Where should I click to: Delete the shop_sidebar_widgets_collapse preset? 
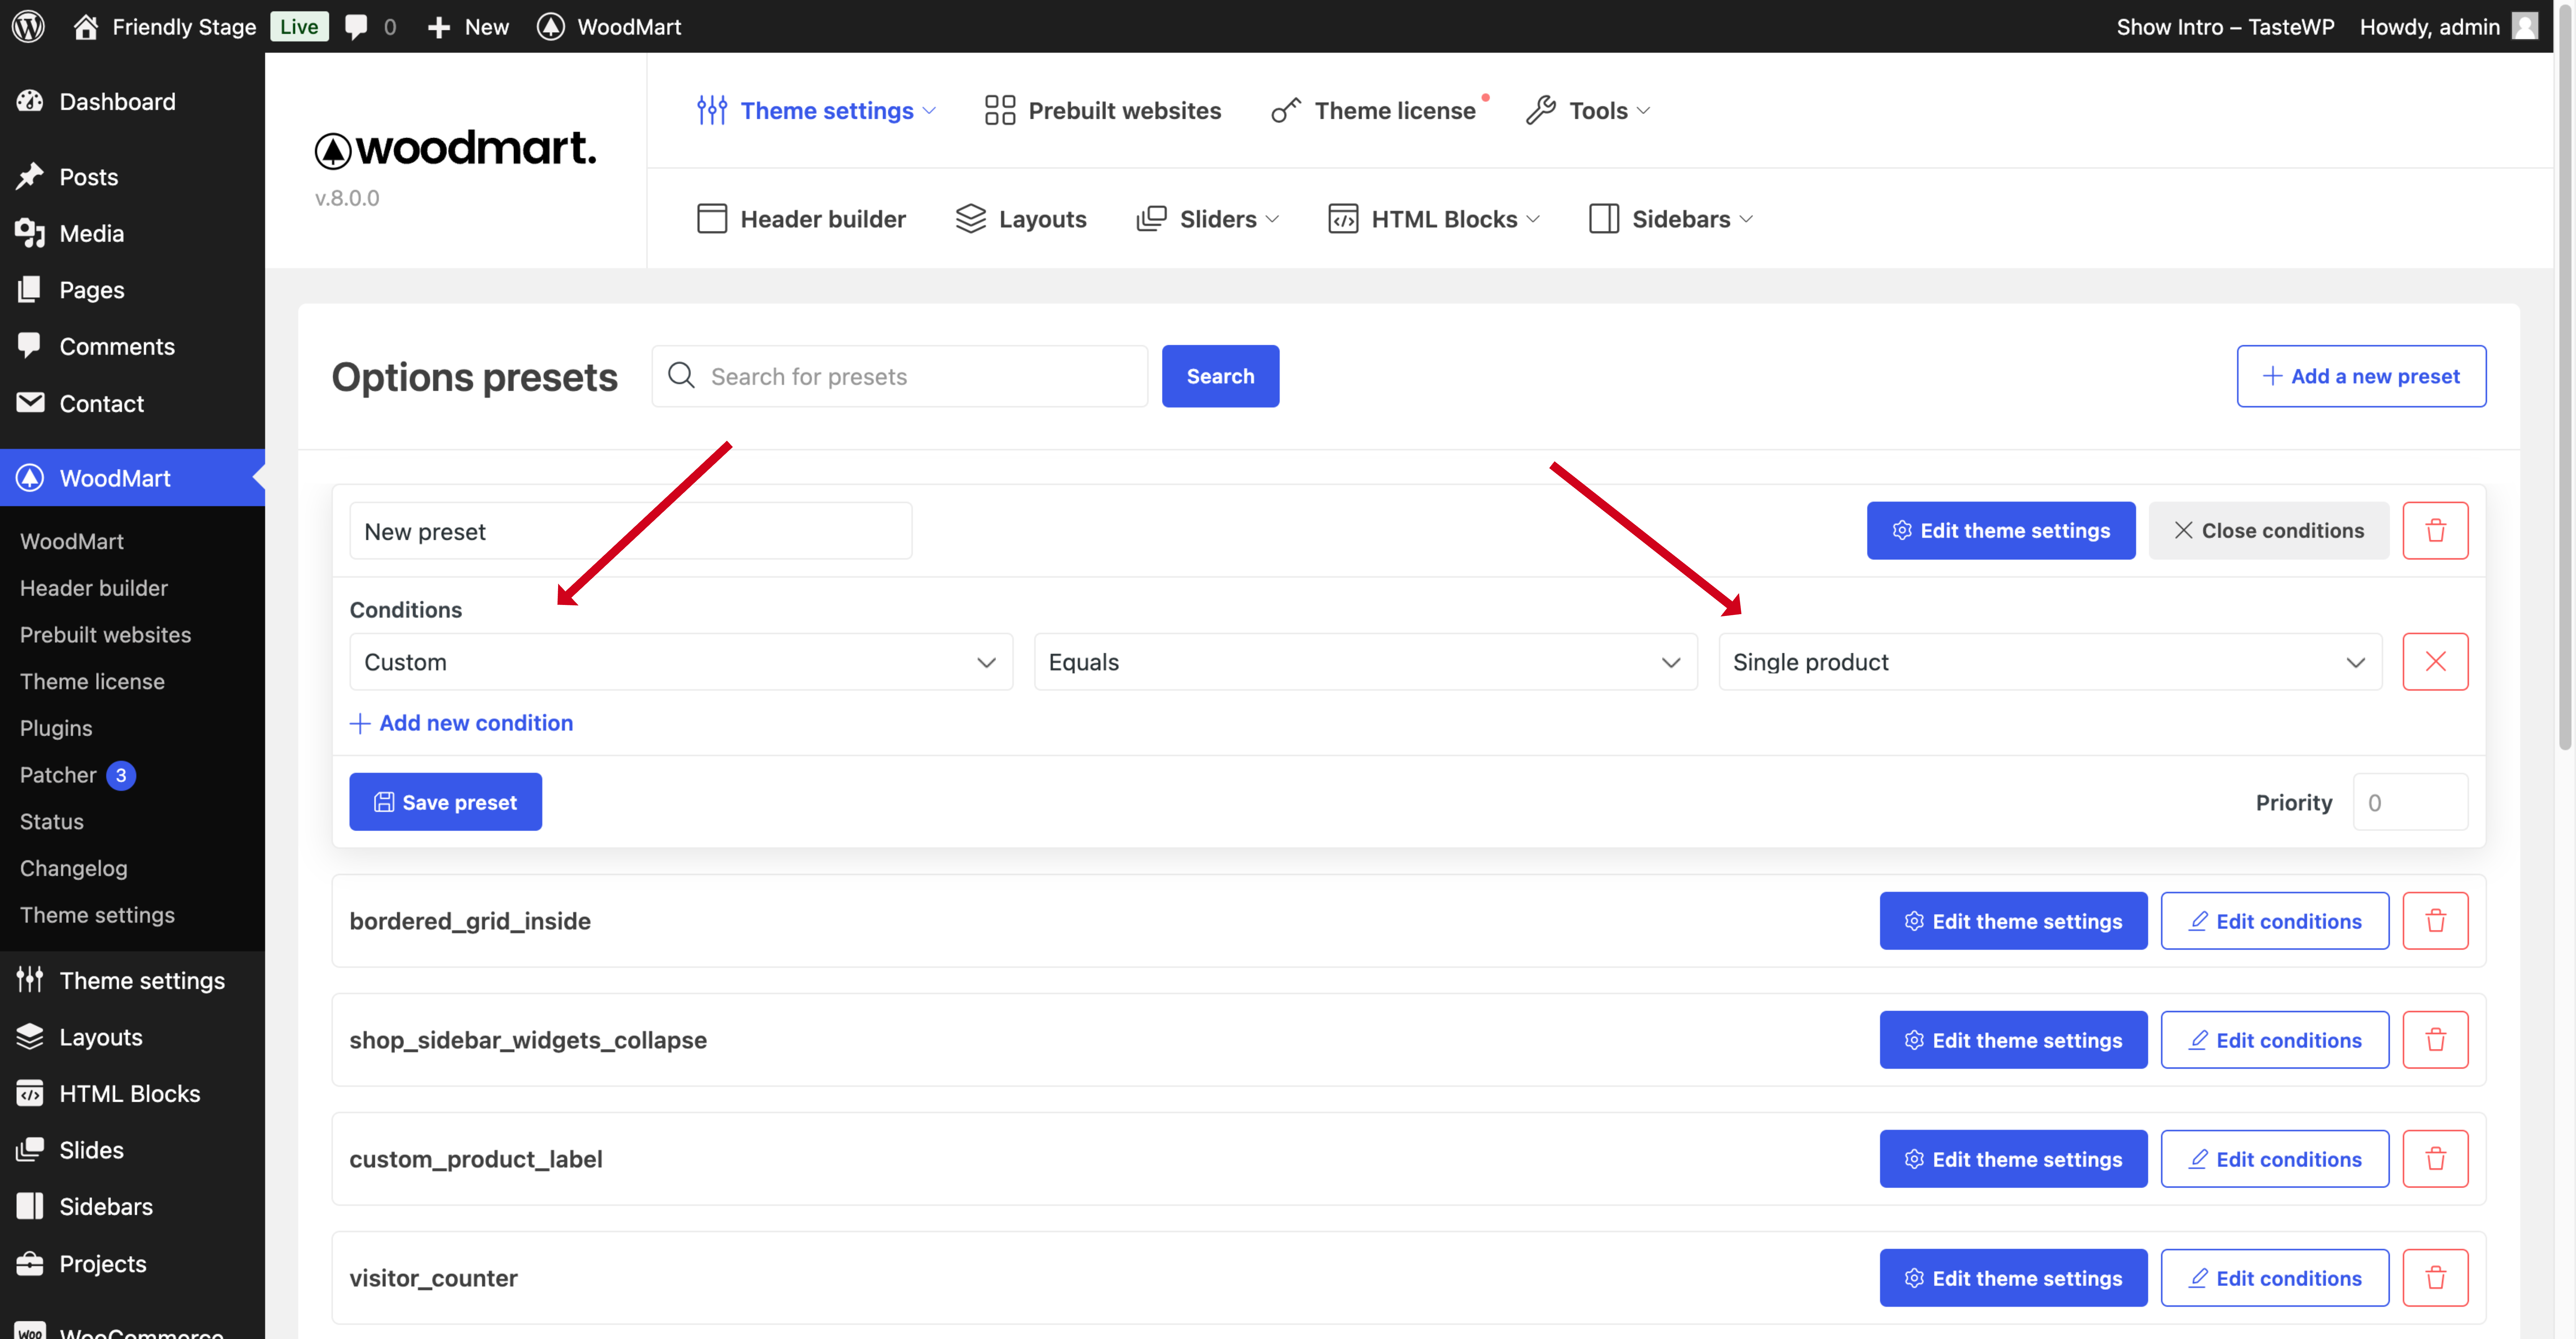(2435, 1040)
